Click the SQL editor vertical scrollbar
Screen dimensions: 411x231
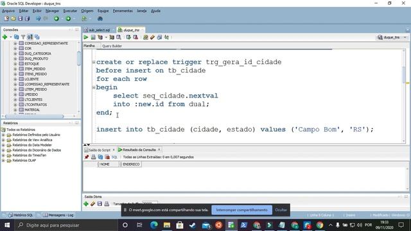click(x=404, y=75)
